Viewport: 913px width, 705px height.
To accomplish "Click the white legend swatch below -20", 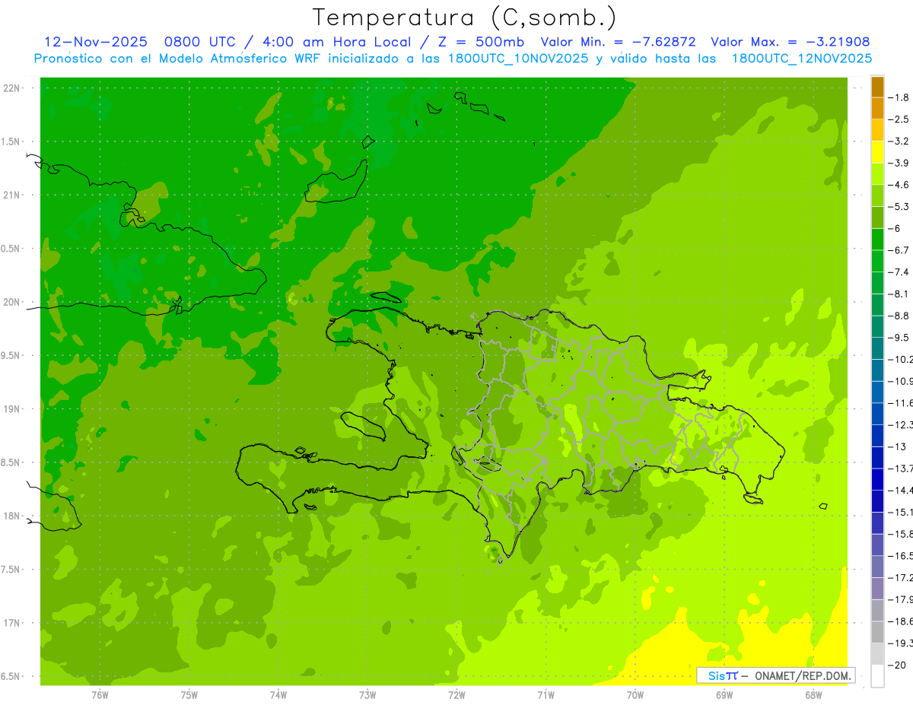I will click(877, 675).
